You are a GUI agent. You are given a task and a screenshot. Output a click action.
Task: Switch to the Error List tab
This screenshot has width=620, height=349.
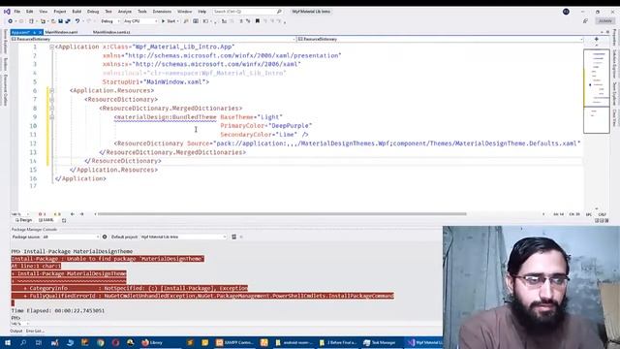(35, 331)
